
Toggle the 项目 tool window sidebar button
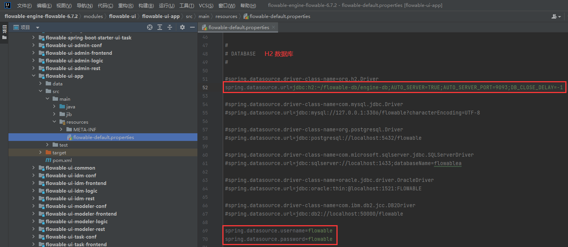pos(4,30)
